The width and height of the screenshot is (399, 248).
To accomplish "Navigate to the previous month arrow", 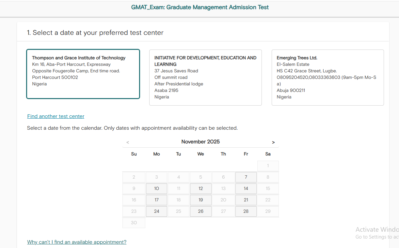I will pyautogui.click(x=127, y=142).
